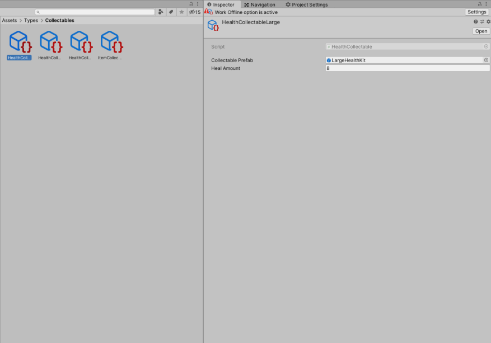This screenshot has height=343, width=491.
Task: Click the Collectable Prefab label
Action: coord(232,60)
